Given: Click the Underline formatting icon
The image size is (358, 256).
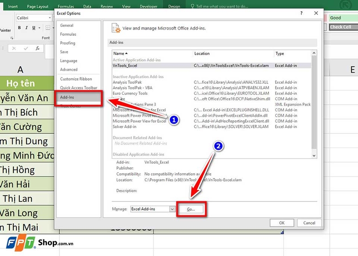Looking at the screenshot, I should pos(34,28).
